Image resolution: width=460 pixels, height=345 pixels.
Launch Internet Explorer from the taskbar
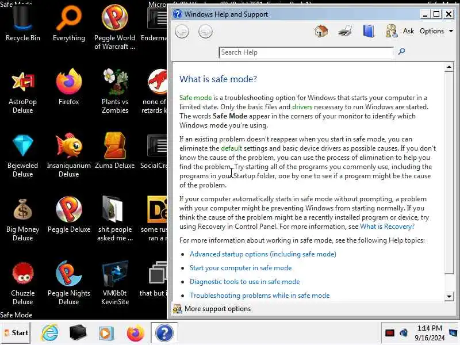50,333
